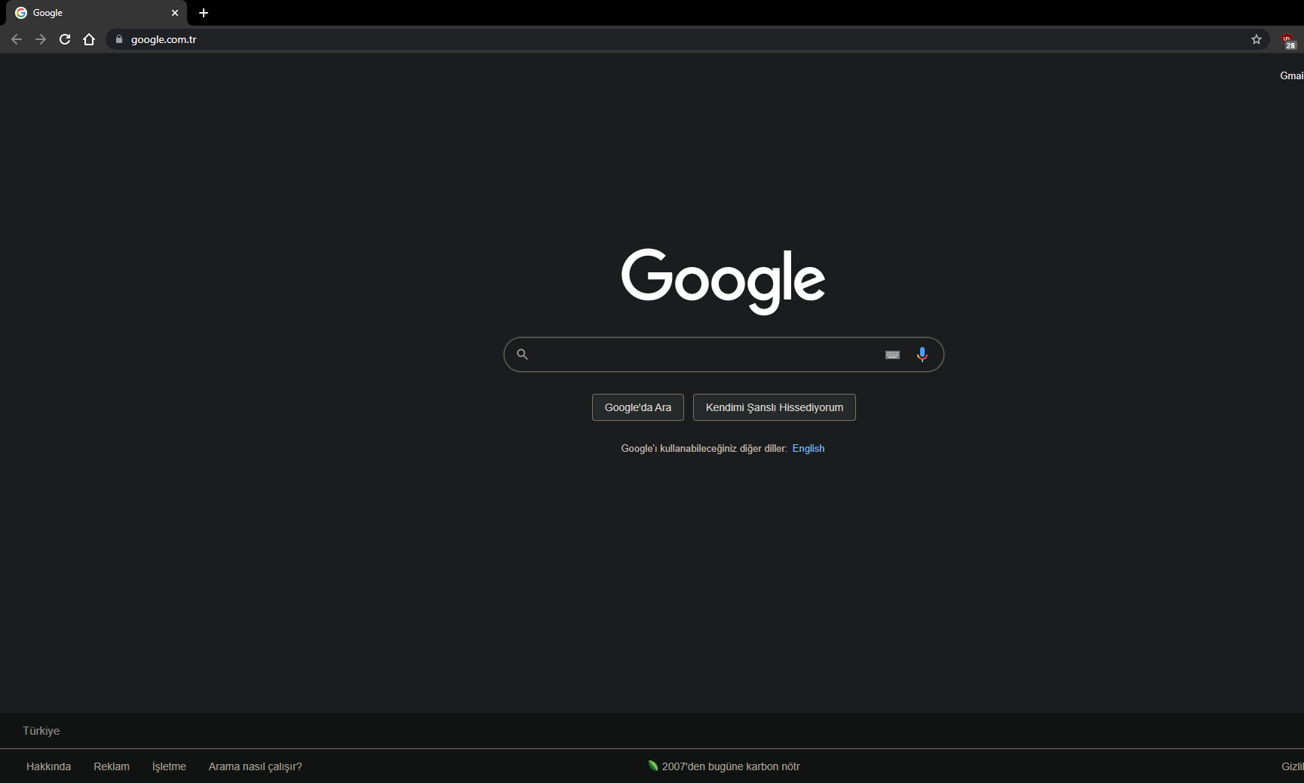Open a new tab with the plus button
Screen dimensions: 1304x783
click(x=204, y=13)
